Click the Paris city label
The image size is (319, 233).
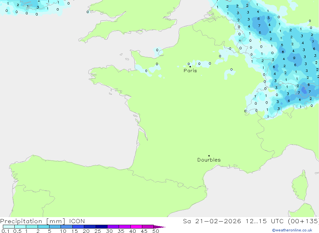[x=190, y=71]
